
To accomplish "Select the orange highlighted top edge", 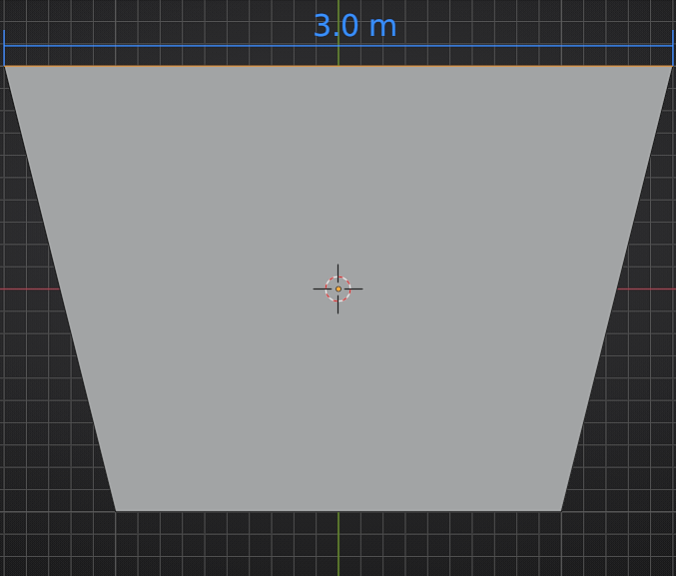I will point(338,66).
